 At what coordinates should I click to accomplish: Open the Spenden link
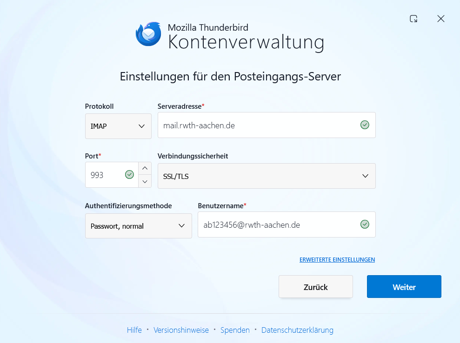pyautogui.click(x=235, y=330)
